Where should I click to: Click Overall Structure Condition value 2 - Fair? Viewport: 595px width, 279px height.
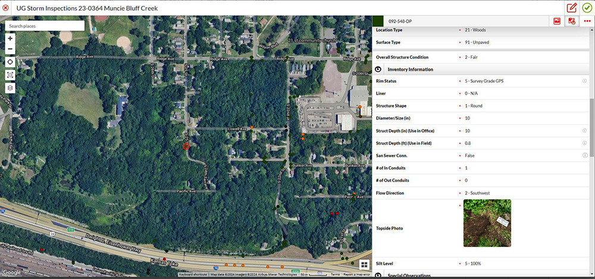point(471,57)
